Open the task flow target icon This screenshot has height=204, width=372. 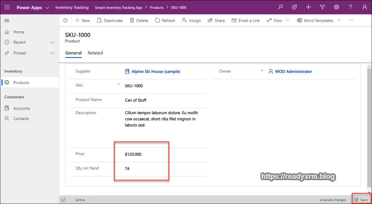294,7
